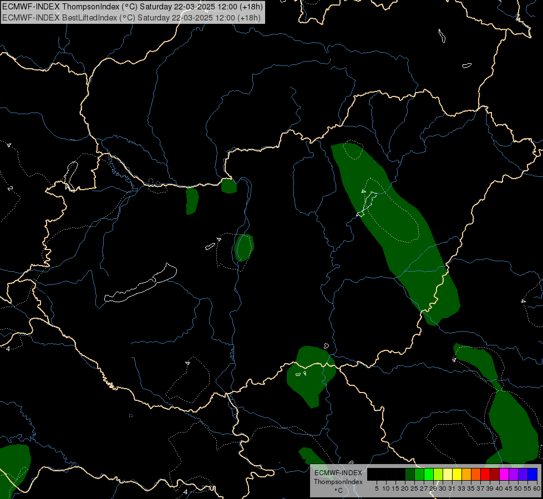Click the legend tick value "40"
This screenshot has width=543, height=499.
(499, 488)
